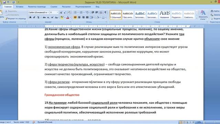This screenshot has width=220, height=124.
Task: Apply Название style
Action: [165, 15]
